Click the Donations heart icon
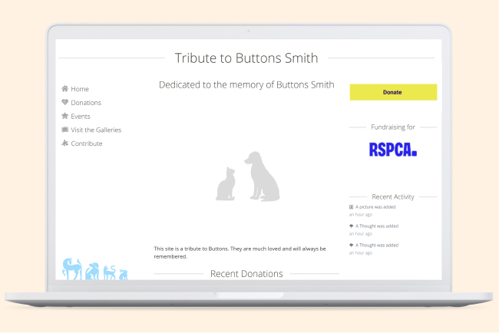Viewport: 499px width, 333px height. pos(65,103)
